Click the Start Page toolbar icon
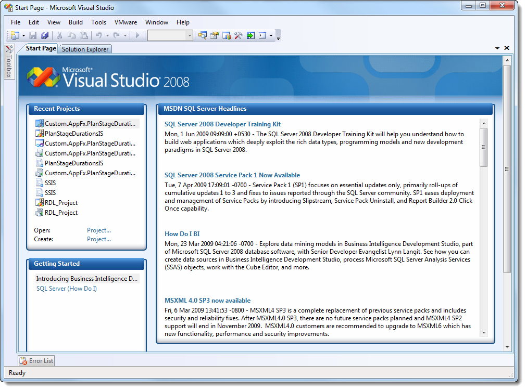The height and width of the screenshot is (390, 526). click(x=251, y=36)
